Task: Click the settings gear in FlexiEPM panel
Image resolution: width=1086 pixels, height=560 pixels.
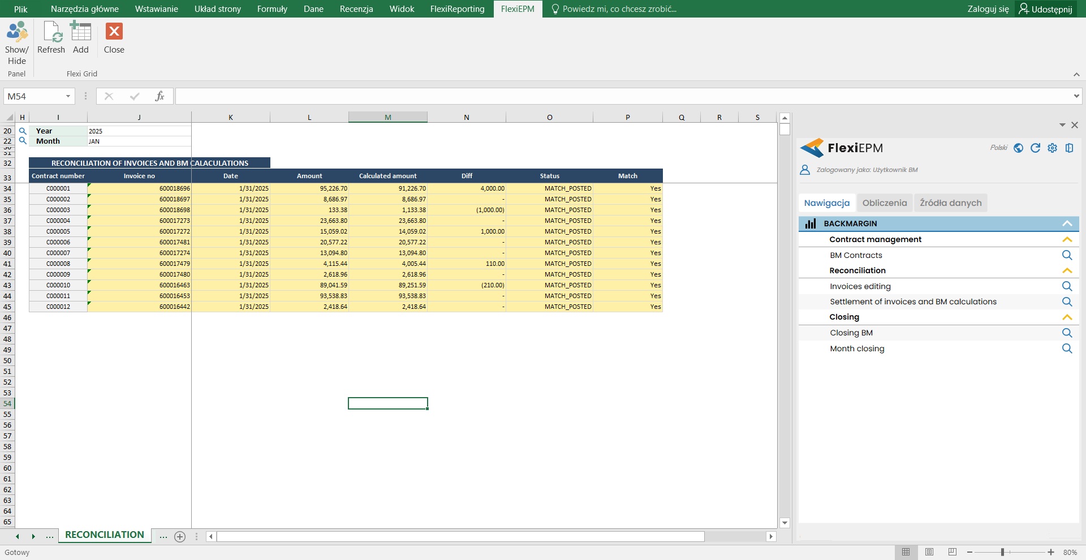Action: click(x=1052, y=148)
